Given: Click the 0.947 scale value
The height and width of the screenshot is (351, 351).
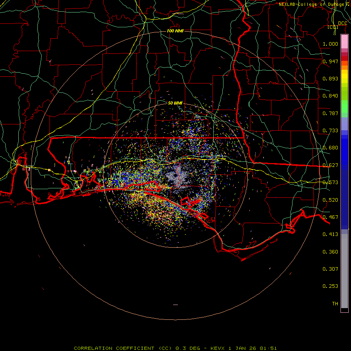Looking at the screenshot, I should (330, 61).
